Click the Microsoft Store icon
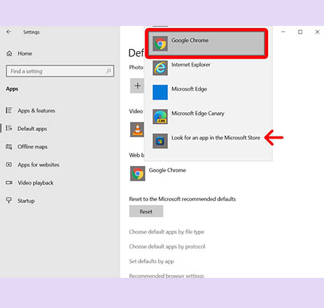The height and width of the screenshot is (308, 324). (160, 141)
